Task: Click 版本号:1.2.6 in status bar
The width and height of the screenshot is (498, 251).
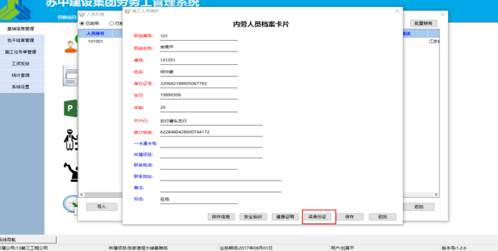Action: [x=454, y=248]
